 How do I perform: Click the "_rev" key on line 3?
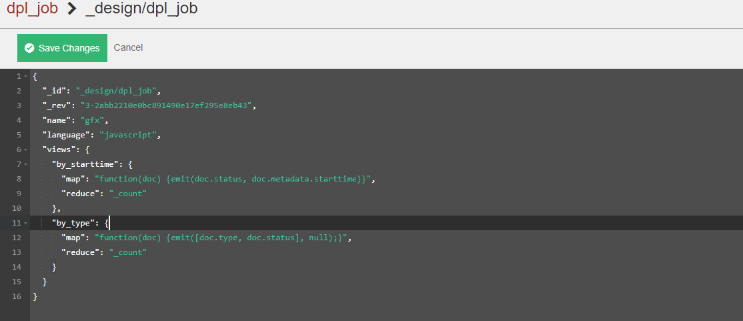(57, 105)
